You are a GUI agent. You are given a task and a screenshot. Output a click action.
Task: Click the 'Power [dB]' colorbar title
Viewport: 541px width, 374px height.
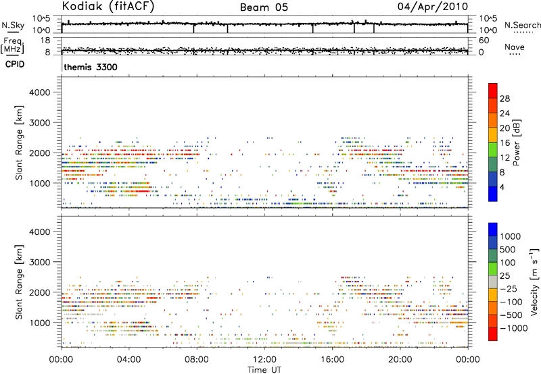(x=517, y=142)
